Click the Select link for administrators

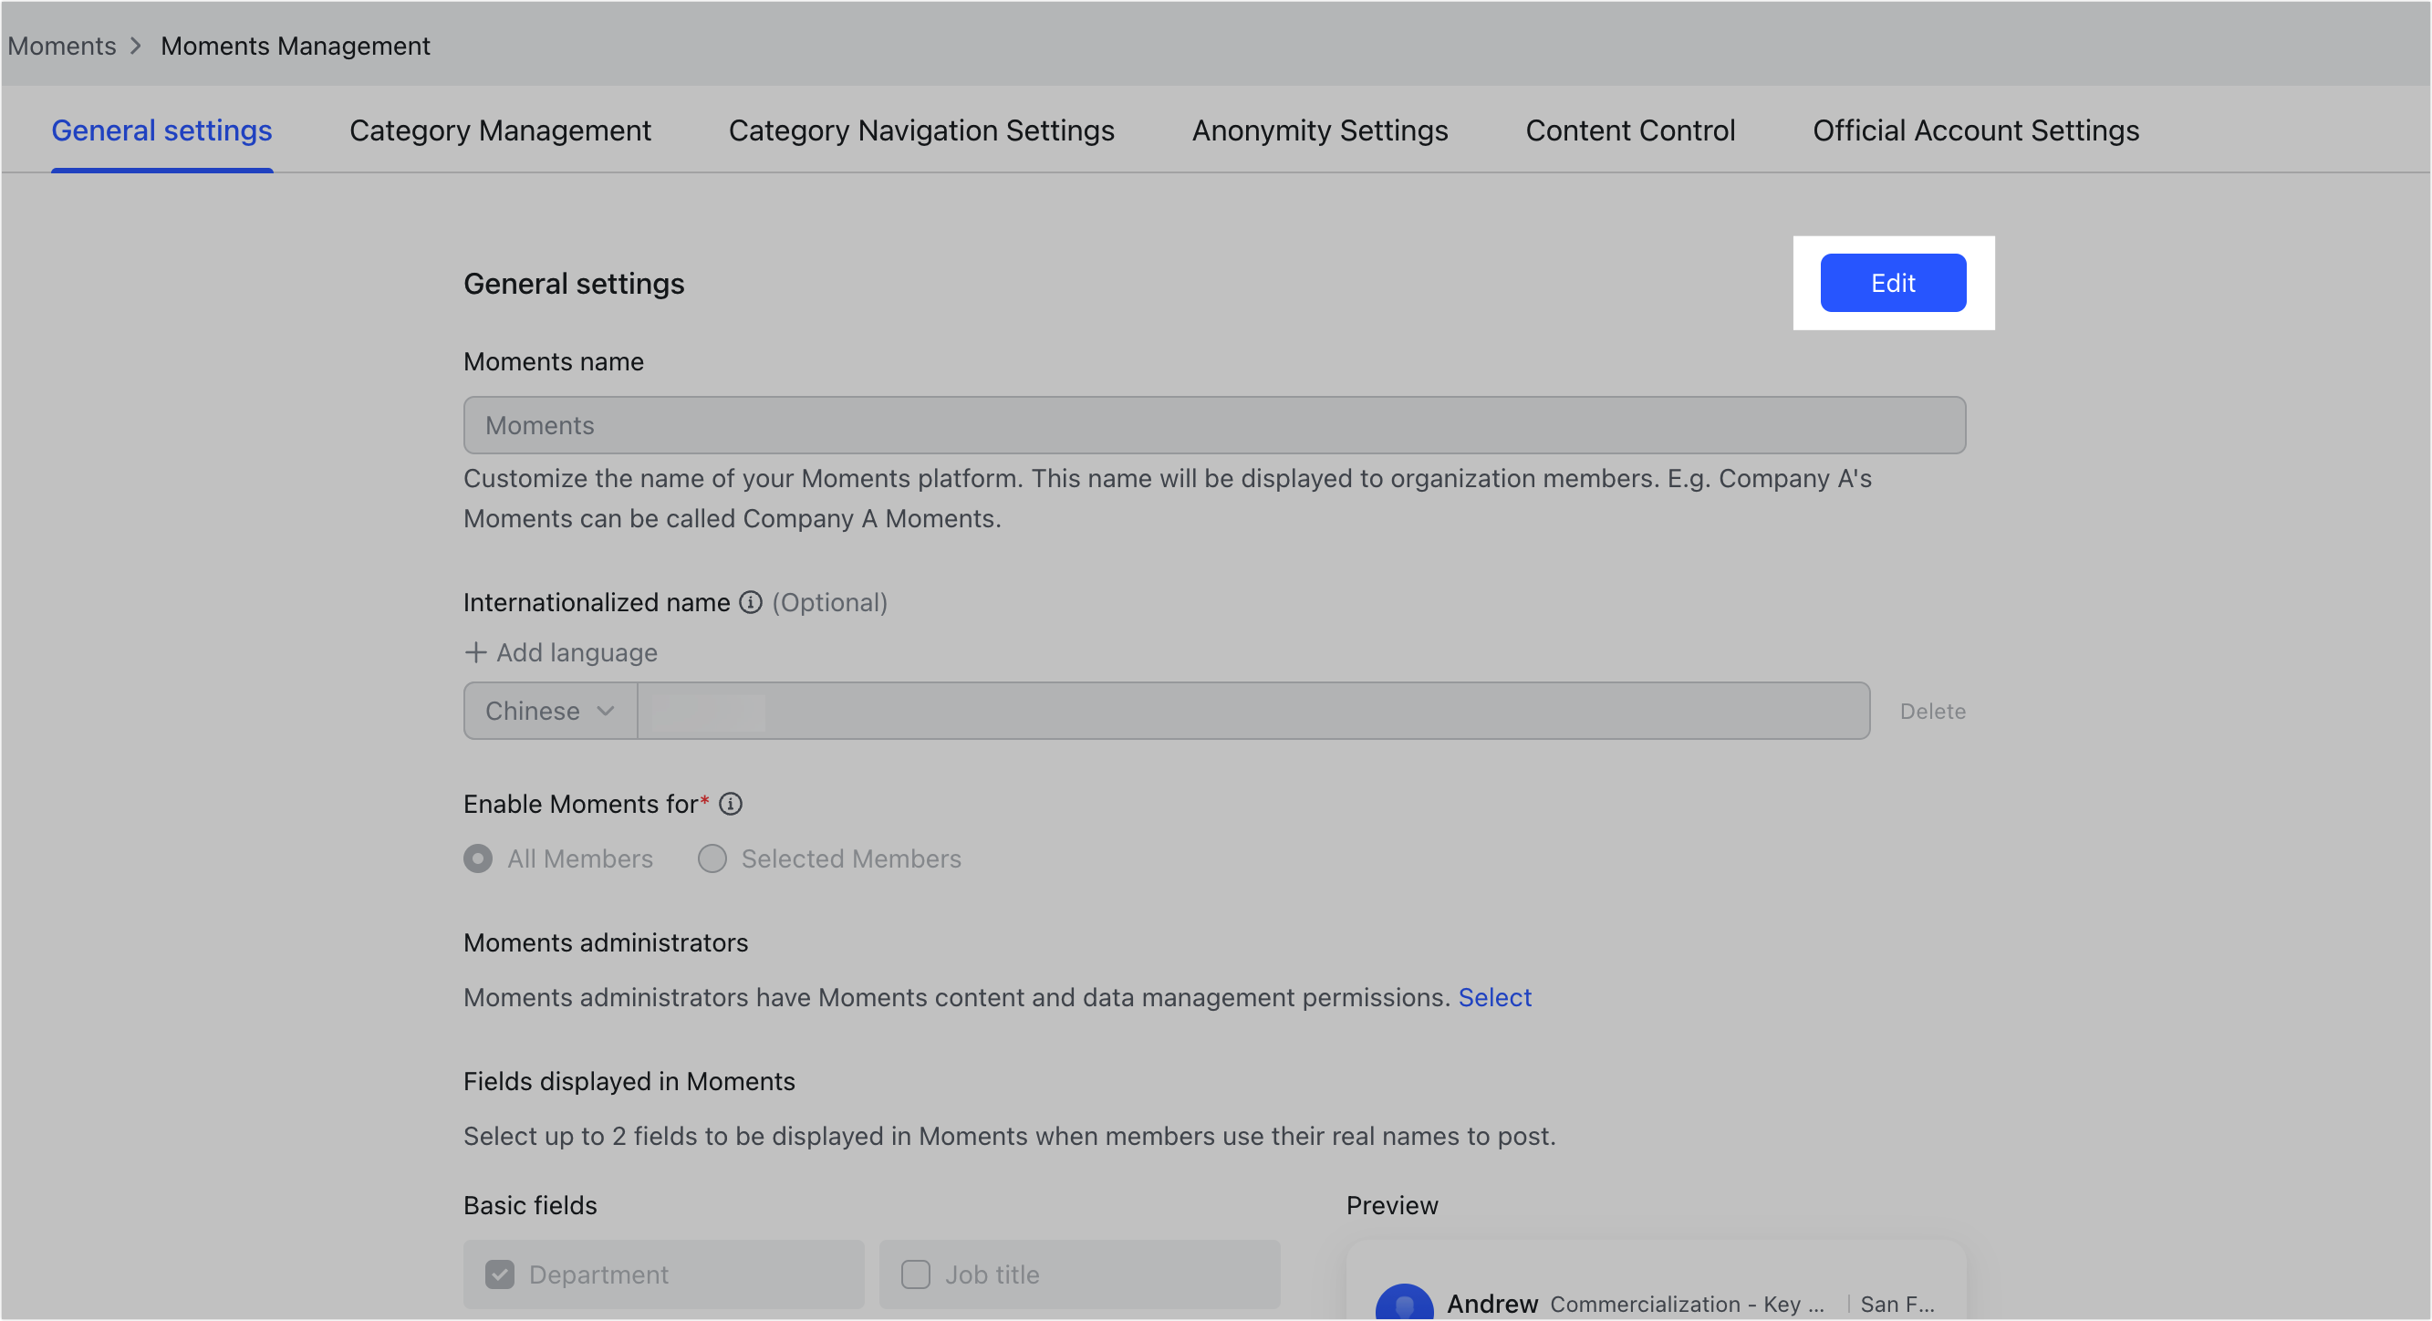point(1494,997)
